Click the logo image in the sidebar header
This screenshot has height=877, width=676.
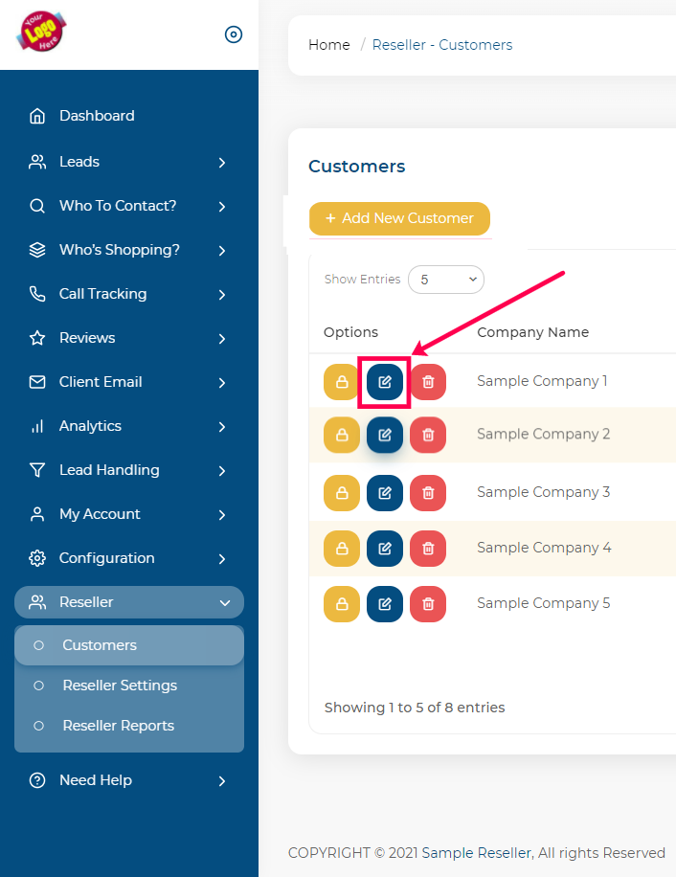tap(41, 31)
